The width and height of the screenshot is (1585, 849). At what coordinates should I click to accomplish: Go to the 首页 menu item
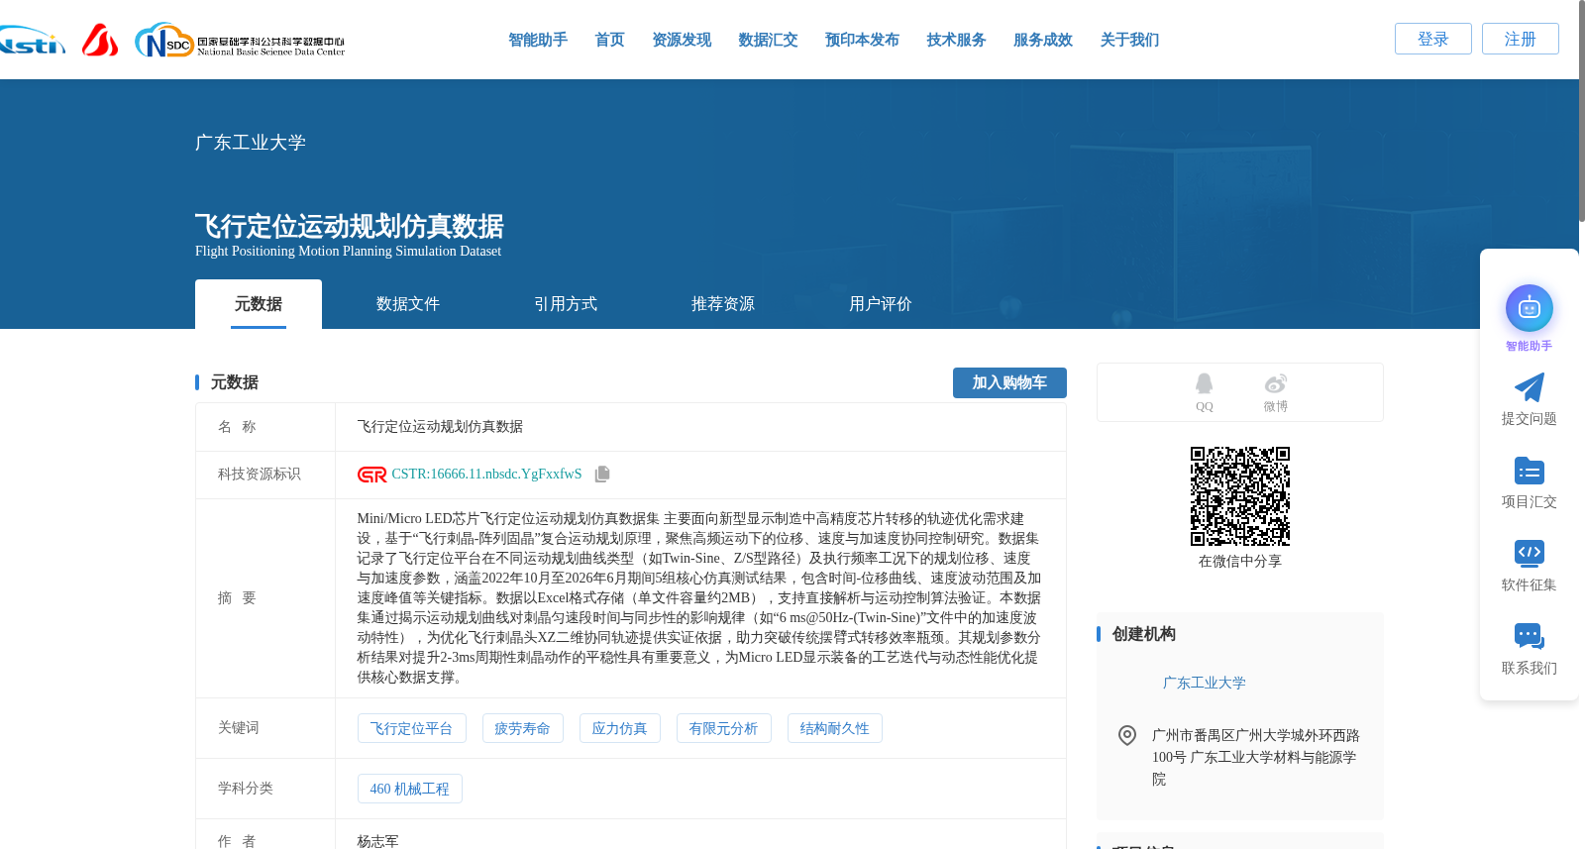click(x=609, y=40)
